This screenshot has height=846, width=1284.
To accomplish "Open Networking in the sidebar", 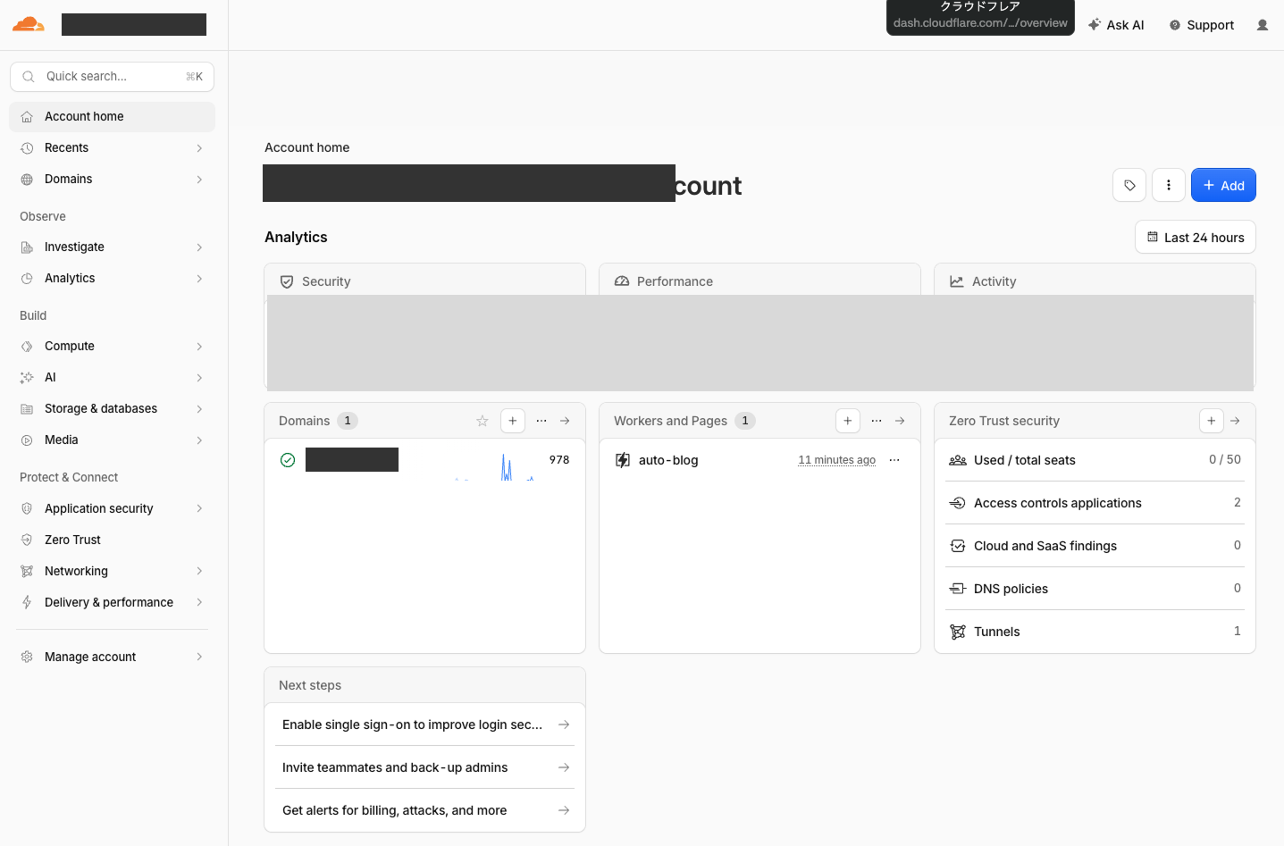I will click(x=112, y=572).
